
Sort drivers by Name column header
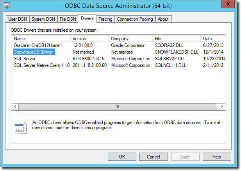(41, 39)
